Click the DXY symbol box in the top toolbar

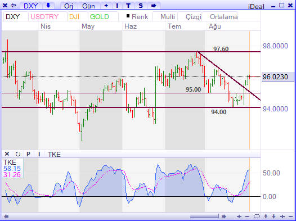tap(31, 6)
